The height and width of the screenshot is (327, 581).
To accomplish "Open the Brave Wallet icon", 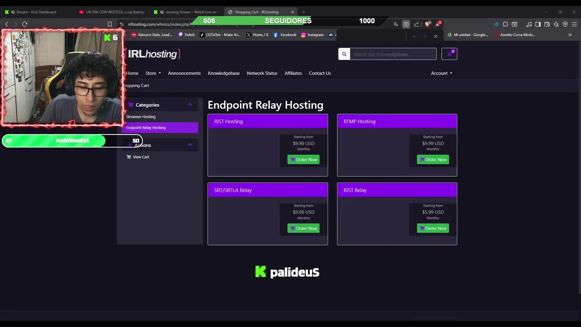I will (x=547, y=24).
